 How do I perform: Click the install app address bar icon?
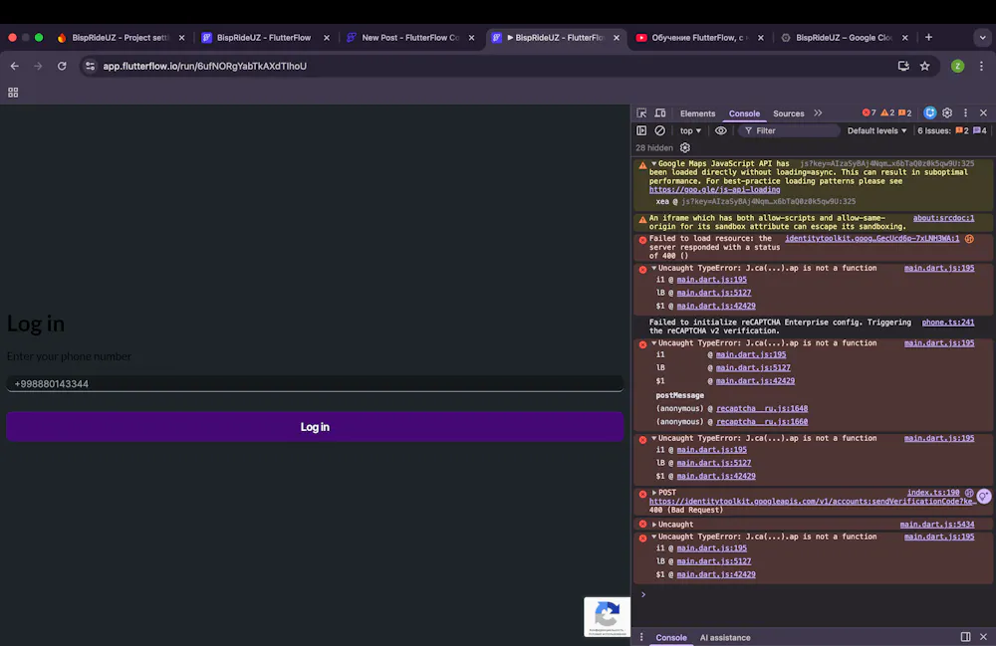coord(902,66)
